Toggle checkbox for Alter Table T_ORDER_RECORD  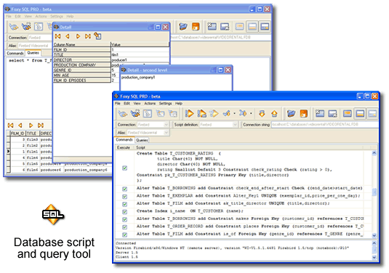point(125,227)
